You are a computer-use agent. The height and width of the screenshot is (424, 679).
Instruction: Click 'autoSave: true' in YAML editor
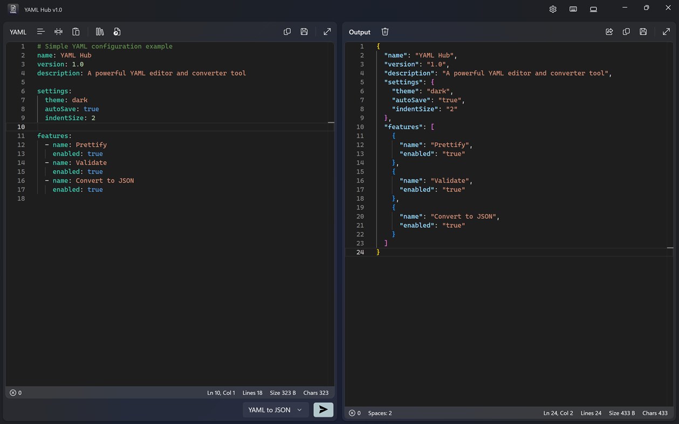coord(72,109)
